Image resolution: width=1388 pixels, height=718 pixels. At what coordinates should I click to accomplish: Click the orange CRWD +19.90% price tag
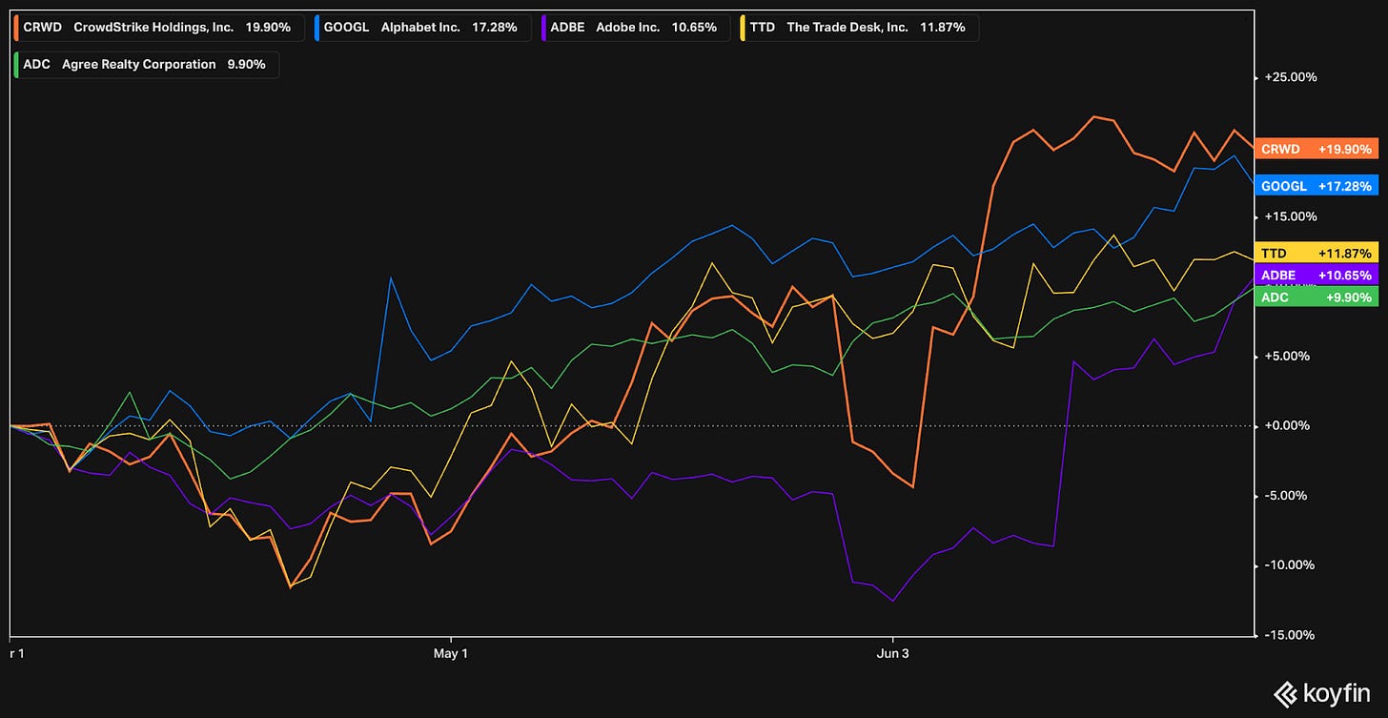(1317, 149)
